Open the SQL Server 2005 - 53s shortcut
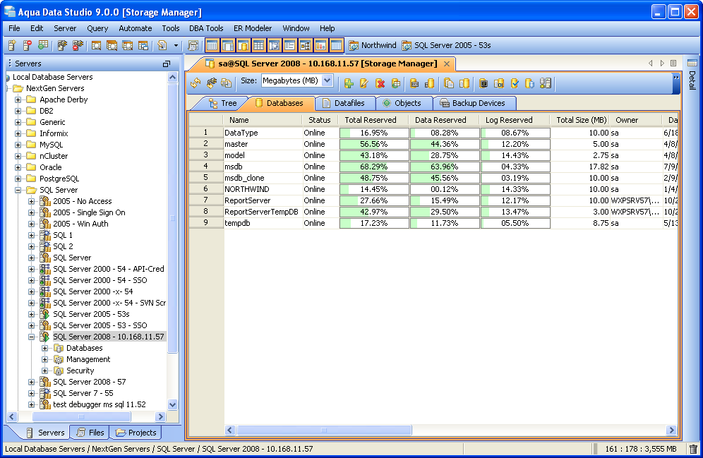 (446, 45)
